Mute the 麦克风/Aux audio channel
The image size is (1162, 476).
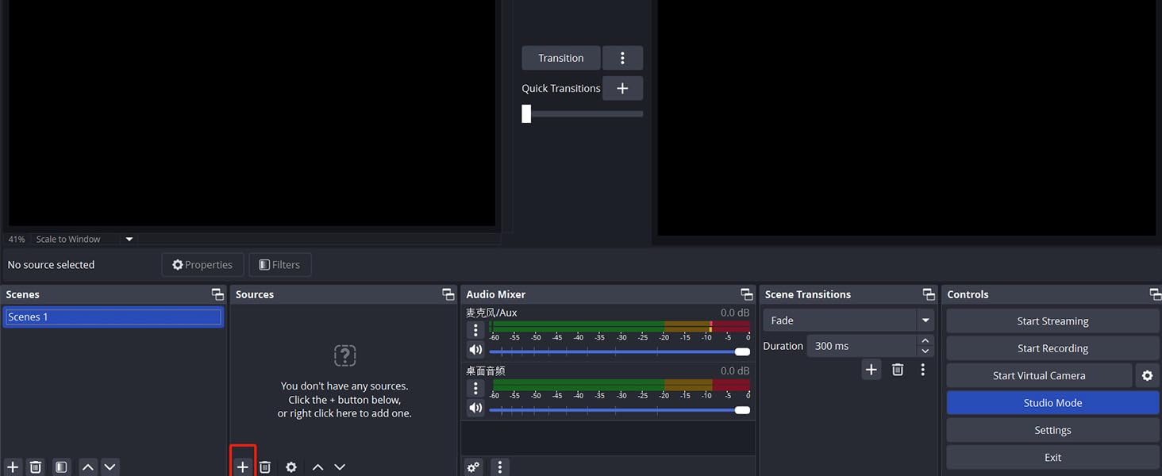pyautogui.click(x=475, y=350)
